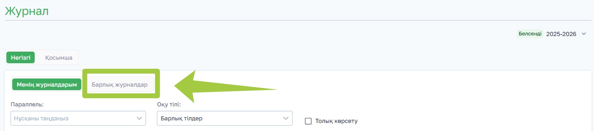Click the Параллель: field label
Screen dimensions: 594x131
(x=27, y=104)
